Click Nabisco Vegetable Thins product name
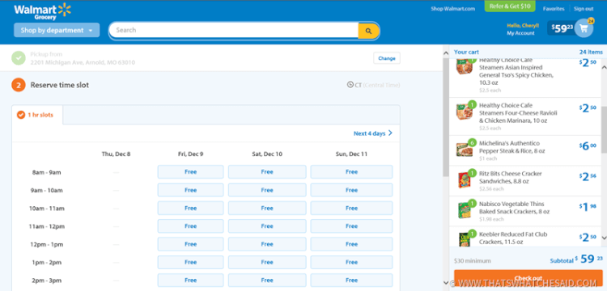607x291 pixels. coord(514,208)
